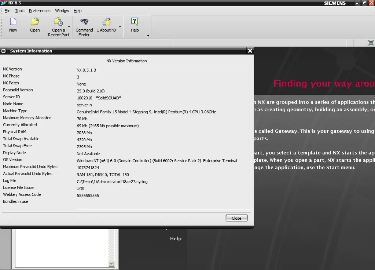Screen dimensions: 375x270
Task: Click the NX Version label
Action: pos(12,69)
